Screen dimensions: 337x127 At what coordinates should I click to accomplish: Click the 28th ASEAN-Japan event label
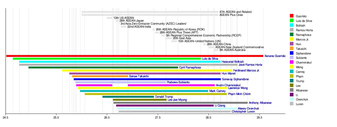click(132, 21)
